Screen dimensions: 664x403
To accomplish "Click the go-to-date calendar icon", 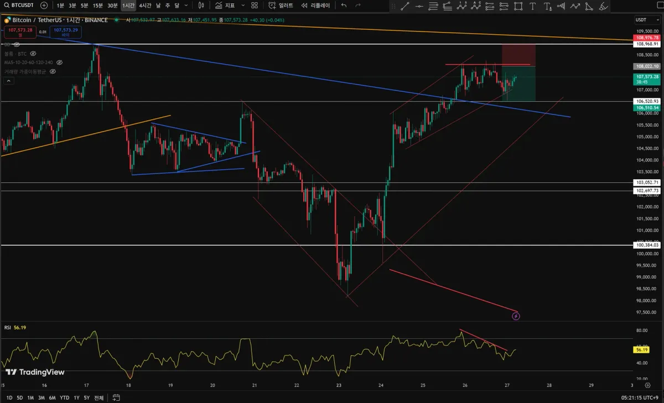I will coord(116,397).
